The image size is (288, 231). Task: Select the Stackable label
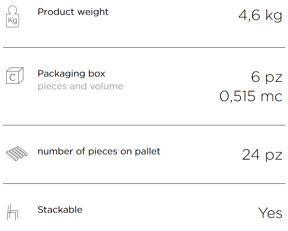60,210
